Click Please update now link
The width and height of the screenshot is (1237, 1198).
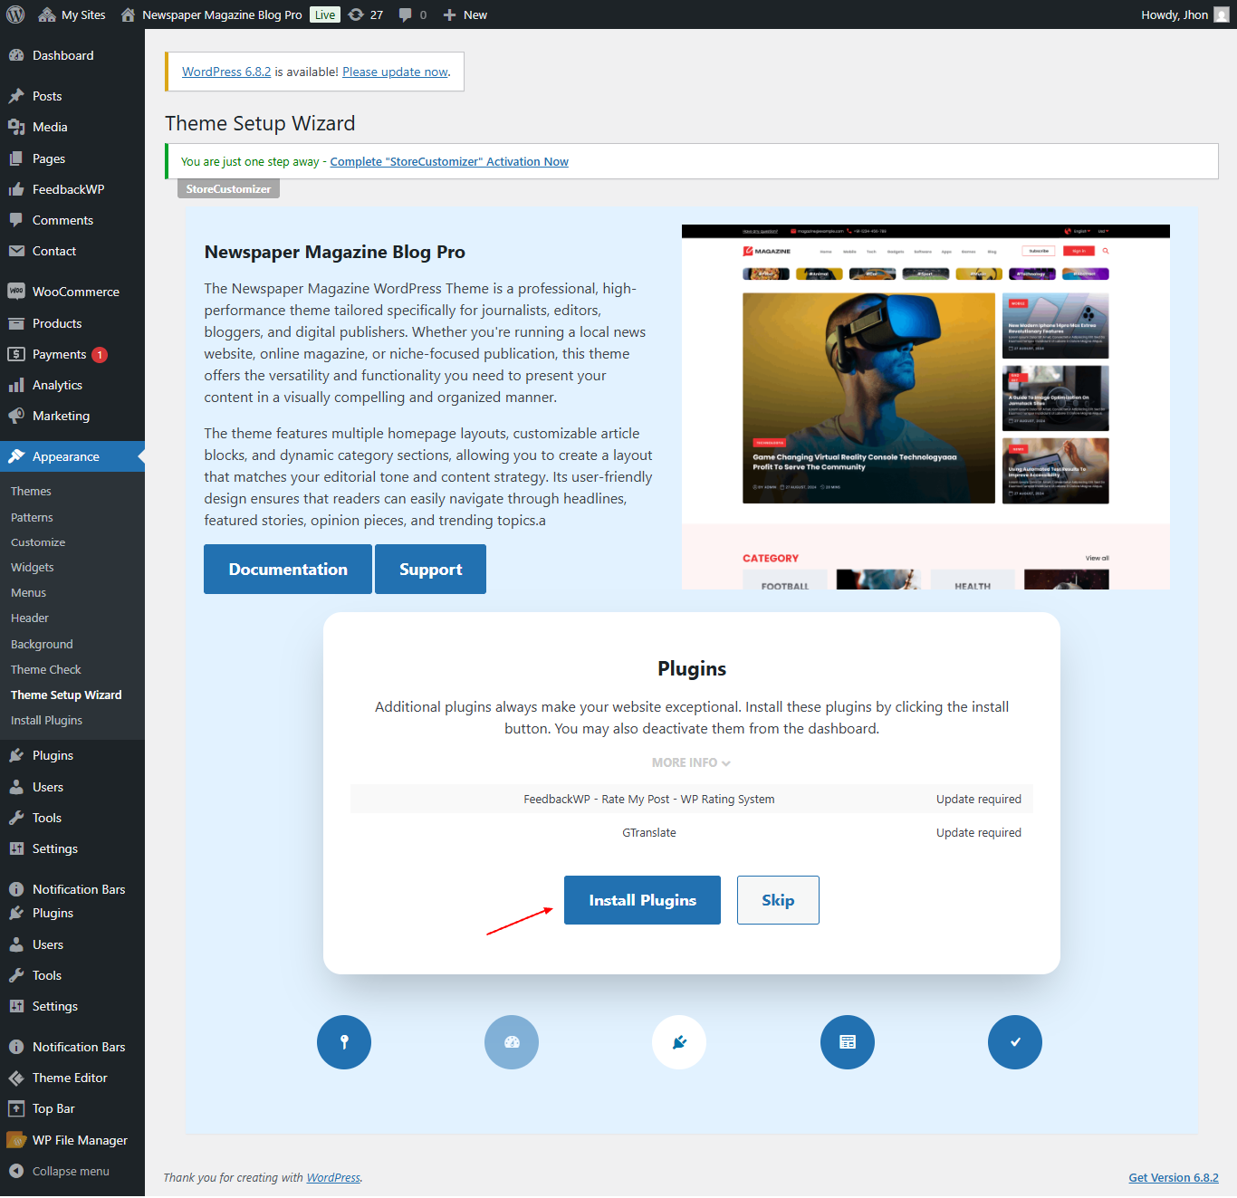click(395, 72)
